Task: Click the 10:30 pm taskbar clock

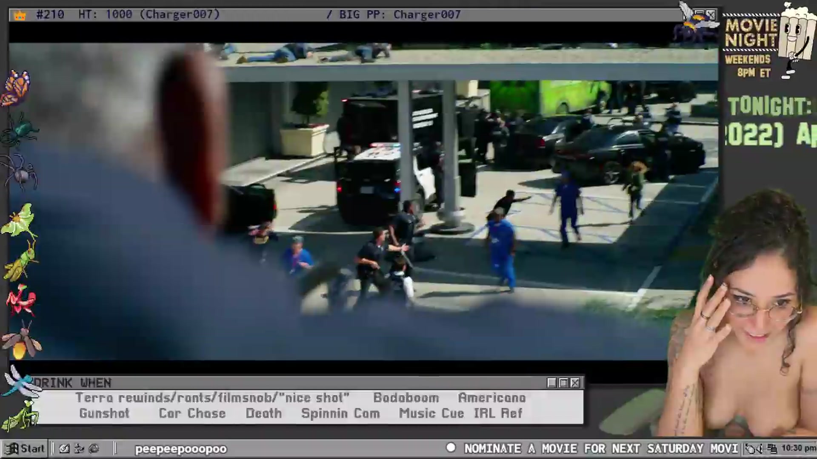Action: (798, 448)
